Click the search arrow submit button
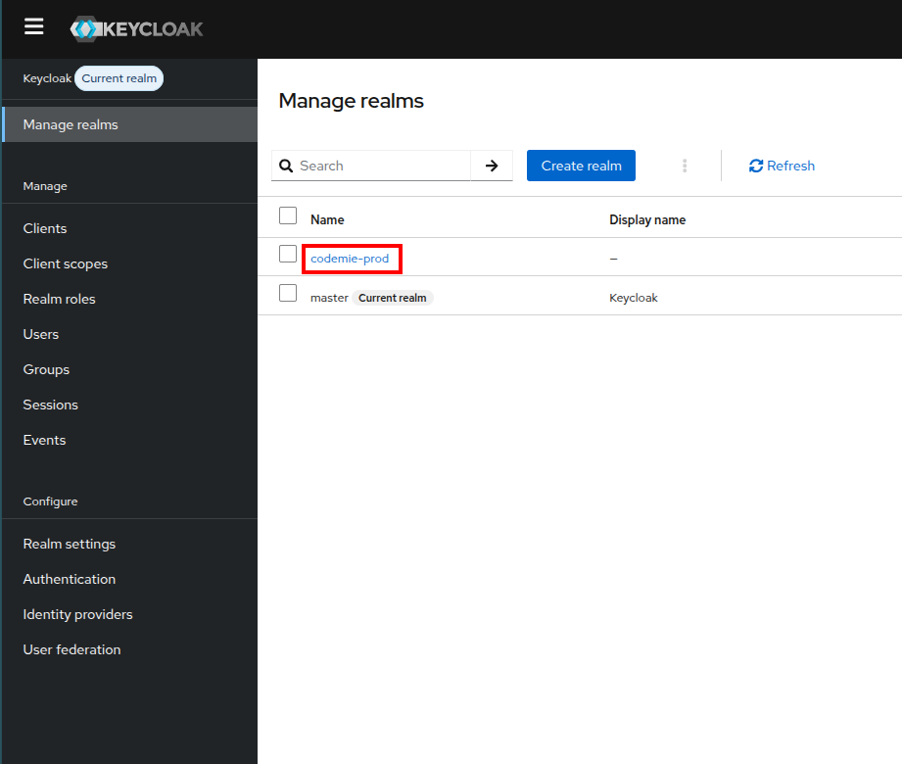This screenshot has height=764, width=902. tap(492, 166)
